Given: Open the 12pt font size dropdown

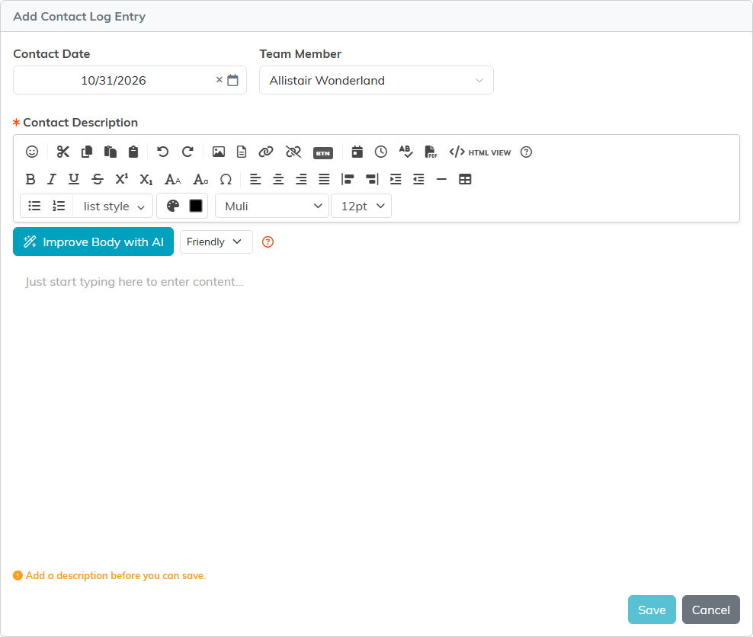Looking at the screenshot, I should (361, 206).
